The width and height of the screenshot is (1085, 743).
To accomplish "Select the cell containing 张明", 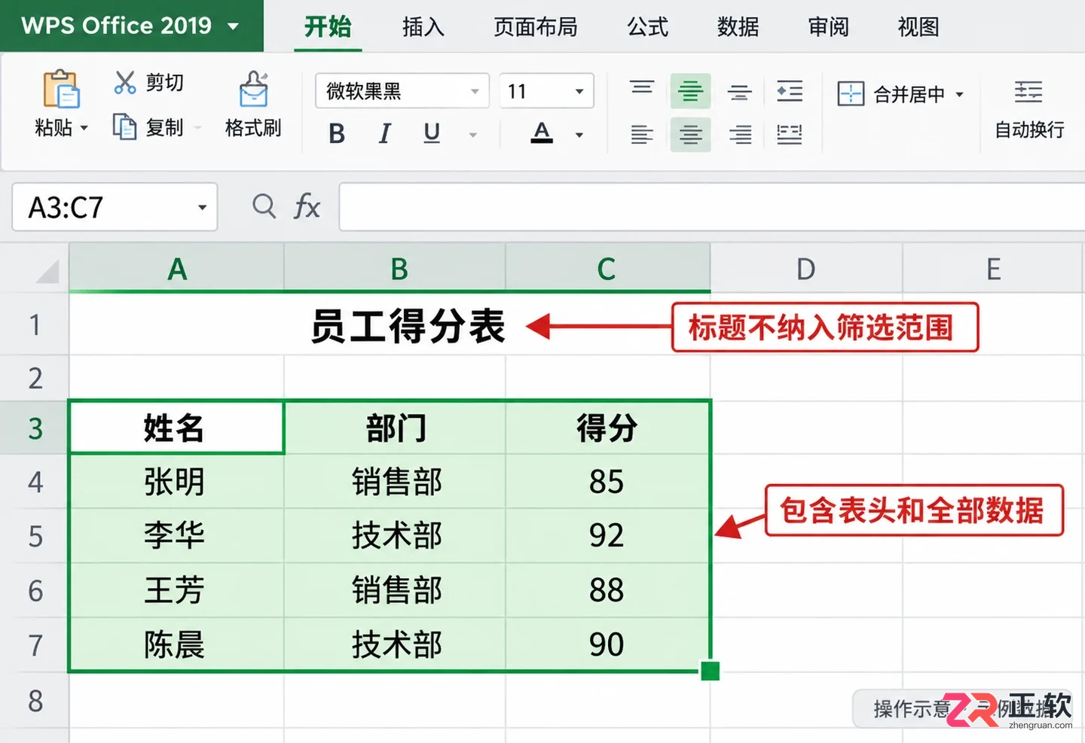I will [176, 482].
